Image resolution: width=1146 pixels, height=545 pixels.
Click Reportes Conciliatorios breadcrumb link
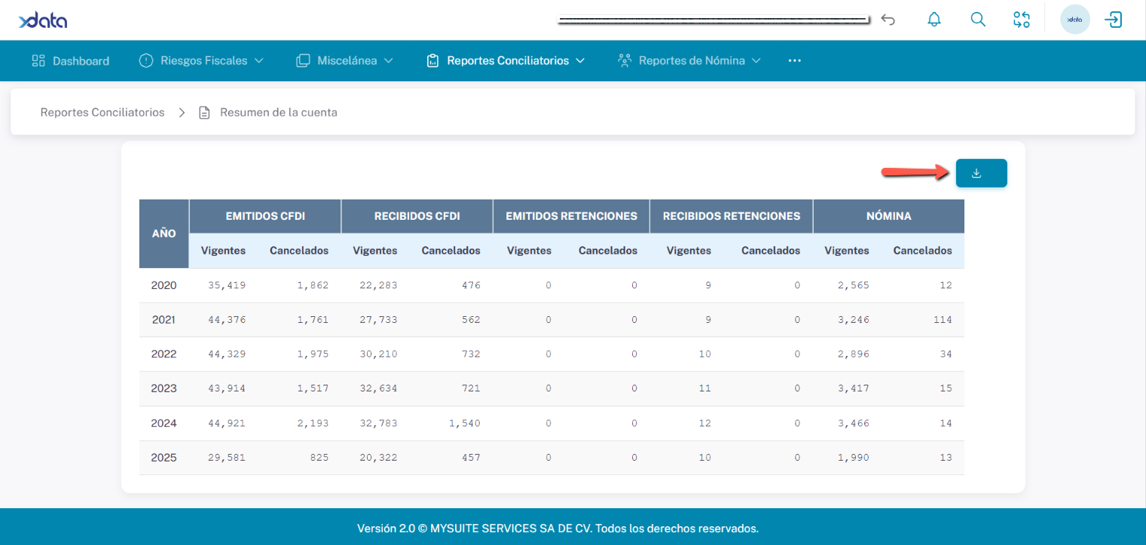point(102,112)
